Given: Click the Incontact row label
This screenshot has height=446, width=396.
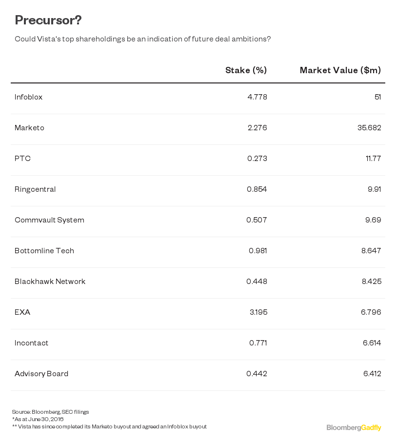Looking at the screenshot, I should (31, 343).
